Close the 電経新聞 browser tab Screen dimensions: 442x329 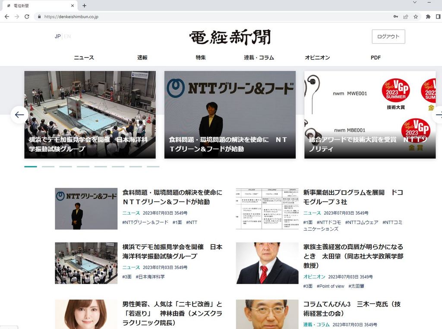pyautogui.click(x=73, y=5)
